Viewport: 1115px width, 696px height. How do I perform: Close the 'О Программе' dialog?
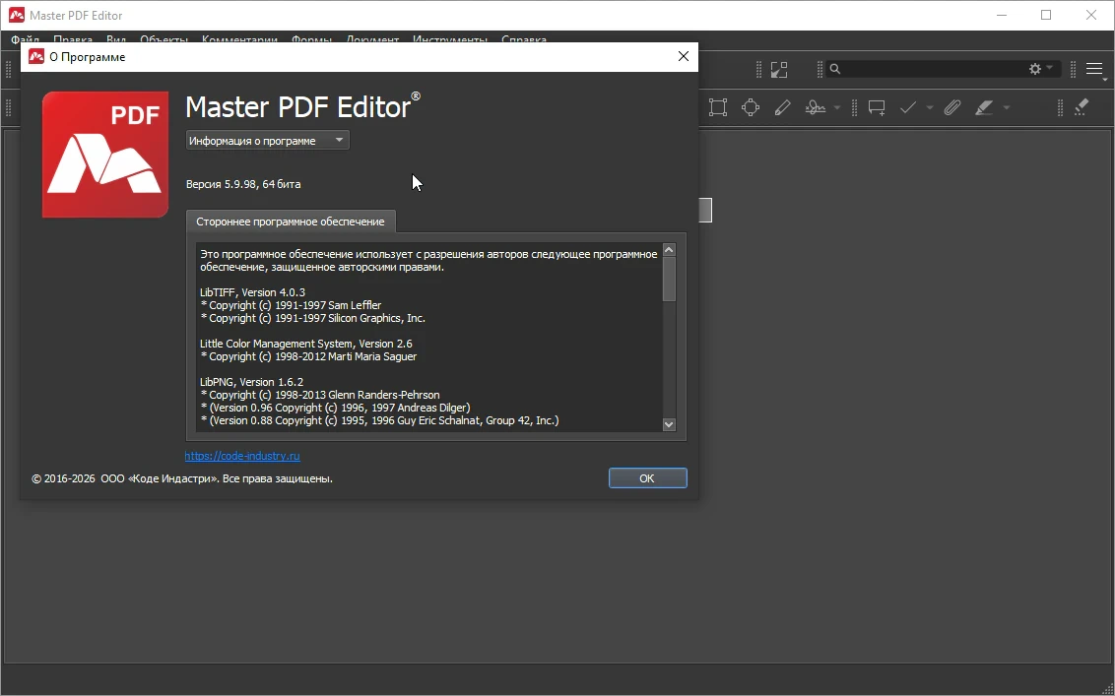coord(684,56)
